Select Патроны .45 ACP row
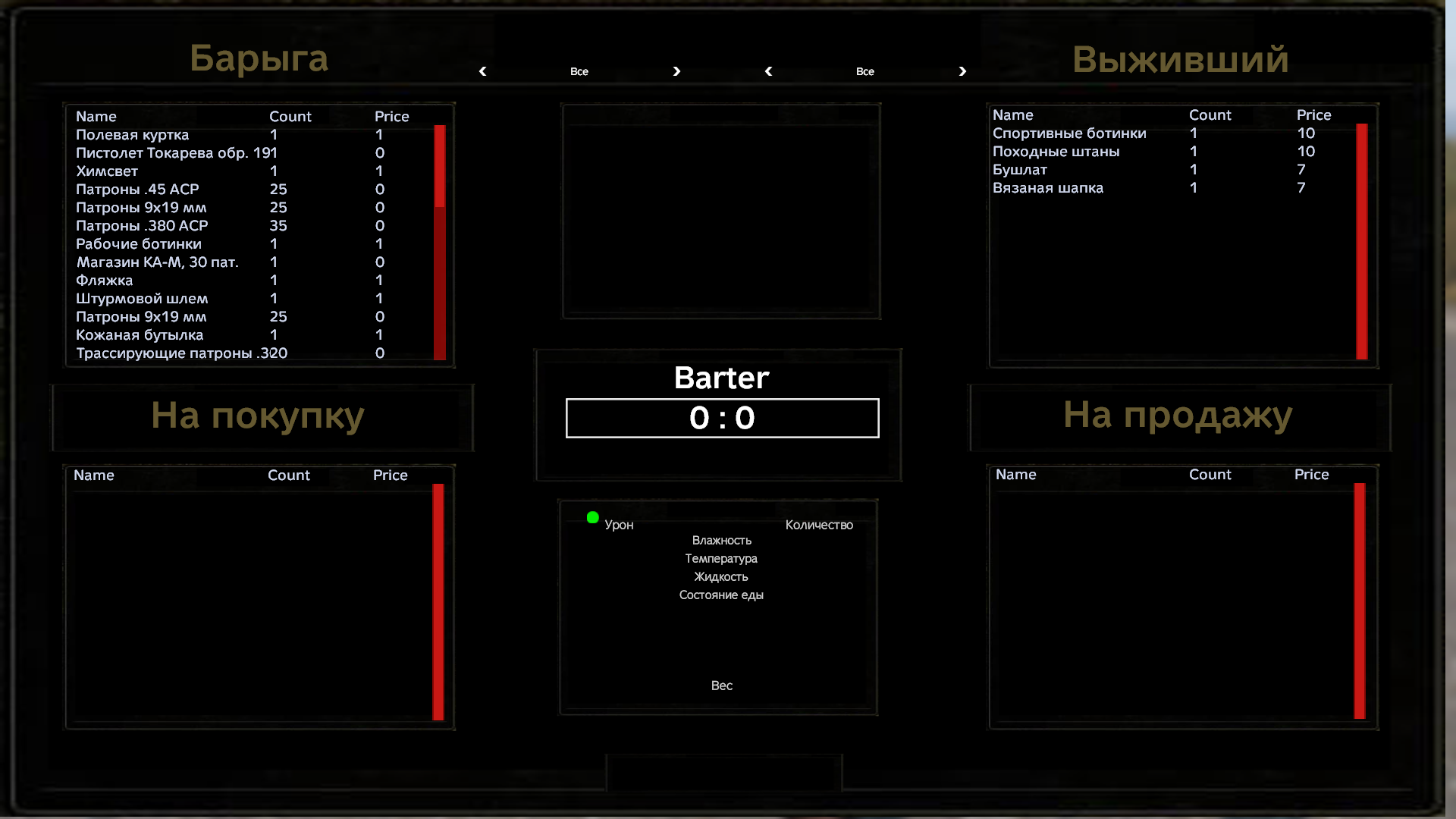The image size is (1456, 819). 137,190
